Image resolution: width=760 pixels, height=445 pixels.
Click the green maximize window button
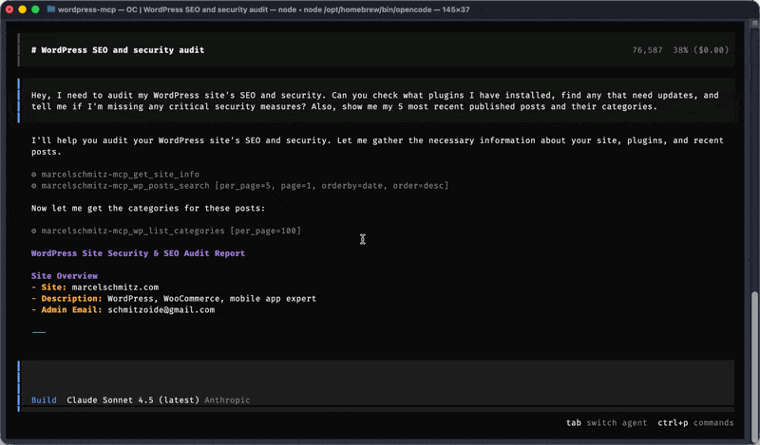(35, 9)
